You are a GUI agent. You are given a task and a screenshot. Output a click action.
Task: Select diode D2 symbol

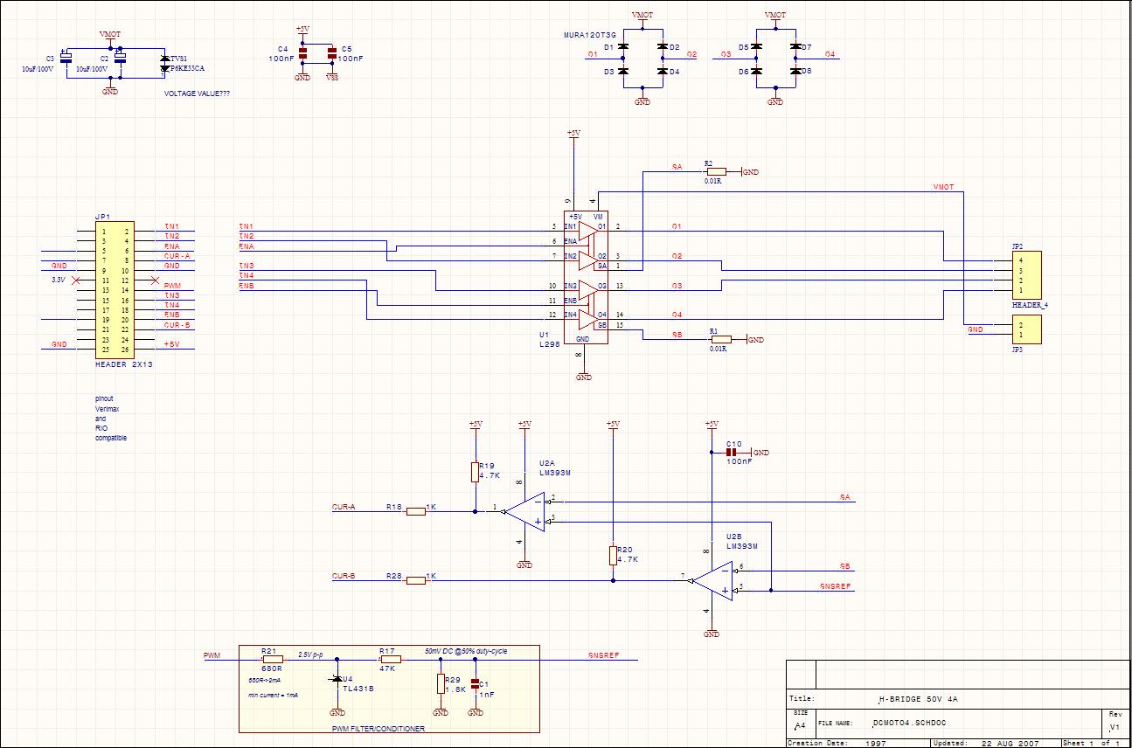pyautogui.click(x=662, y=46)
